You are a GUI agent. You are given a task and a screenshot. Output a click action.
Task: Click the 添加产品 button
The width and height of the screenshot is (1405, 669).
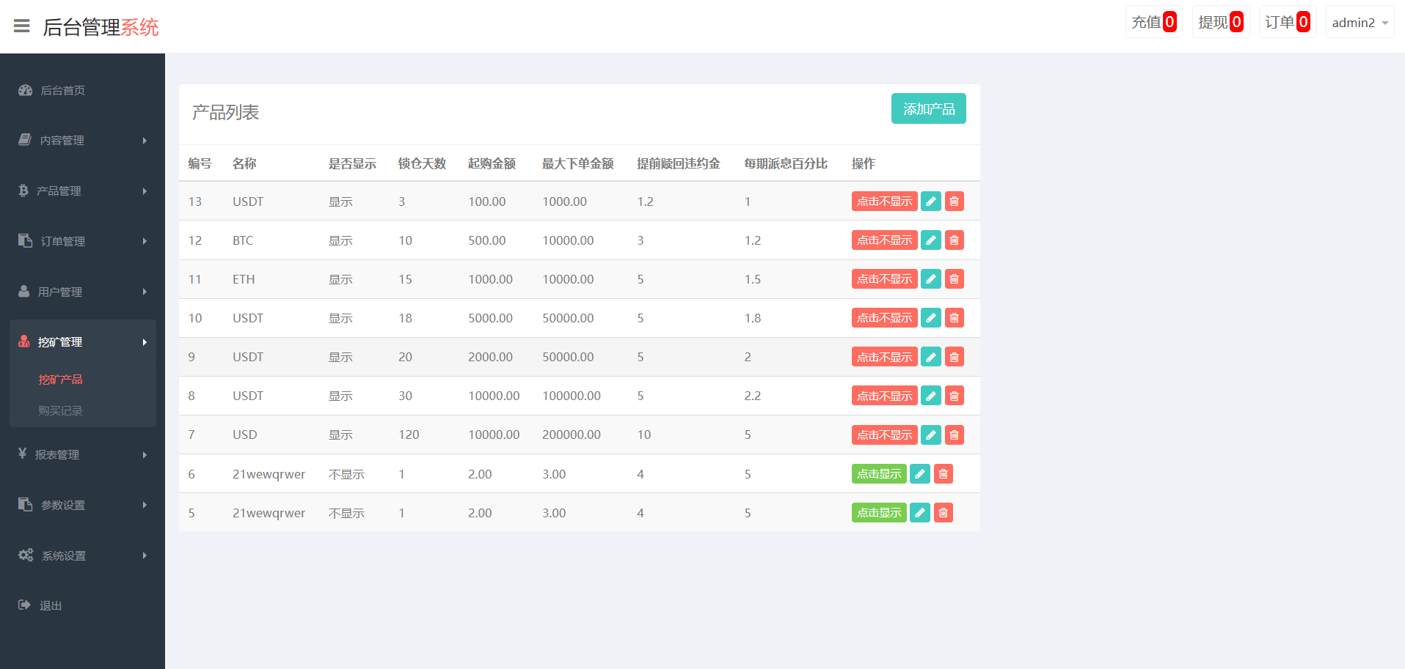(x=928, y=108)
